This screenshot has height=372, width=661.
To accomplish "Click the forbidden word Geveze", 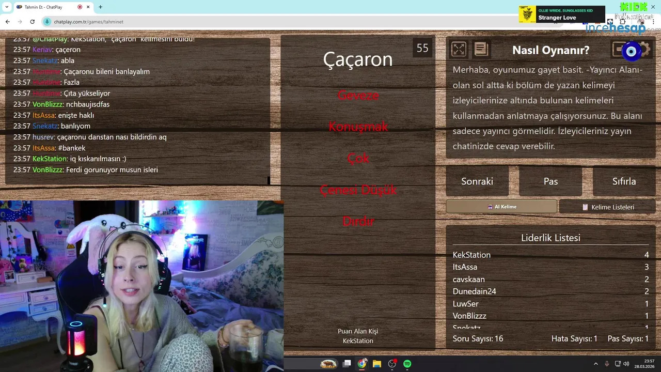I will [x=358, y=95].
